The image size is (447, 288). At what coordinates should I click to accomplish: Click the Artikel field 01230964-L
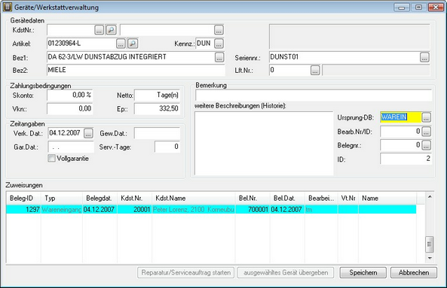(x=81, y=44)
